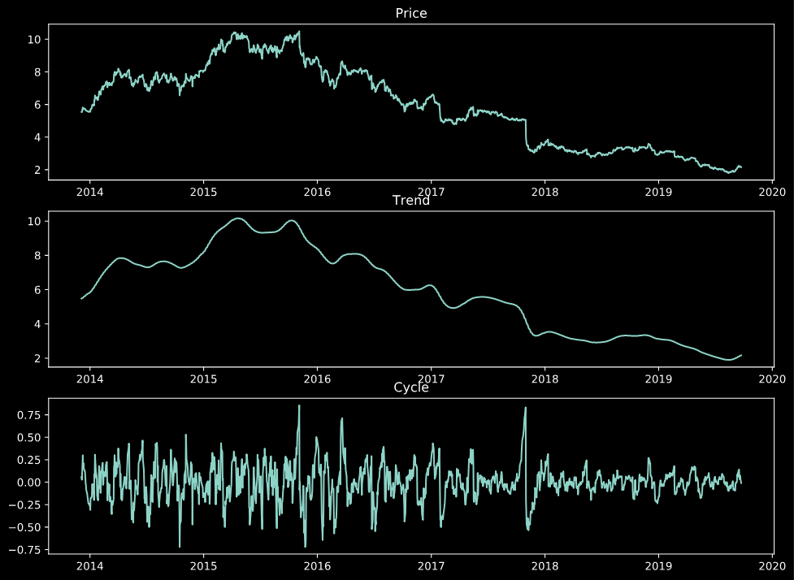Click 2020 on the Price chart x-axis
Viewport: 794px width, 580px height.
(x=772, y=192)
